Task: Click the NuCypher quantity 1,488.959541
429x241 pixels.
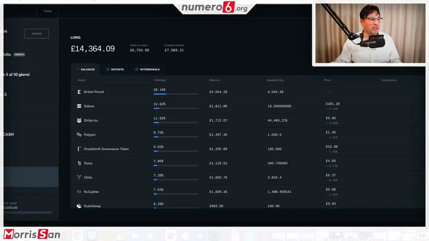Action: (x=280, y=192)
